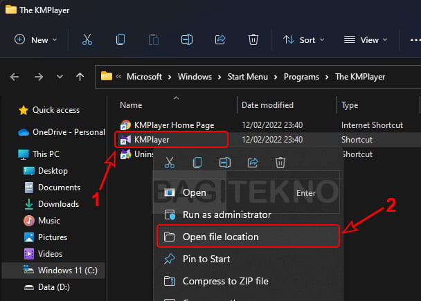Click the Delete icon in the context menu
This screenshot has height=301, width=421.
tap(280, 163)
